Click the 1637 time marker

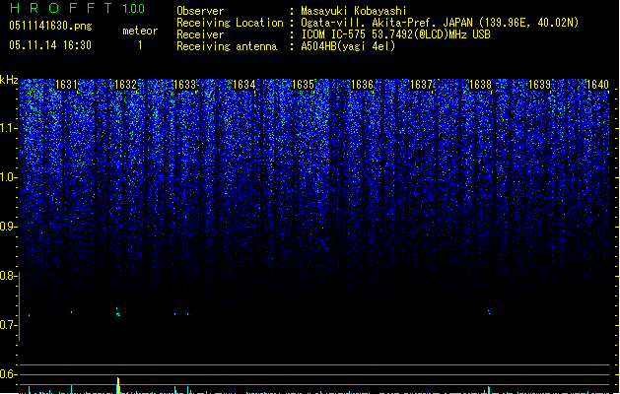click(422, 85)
